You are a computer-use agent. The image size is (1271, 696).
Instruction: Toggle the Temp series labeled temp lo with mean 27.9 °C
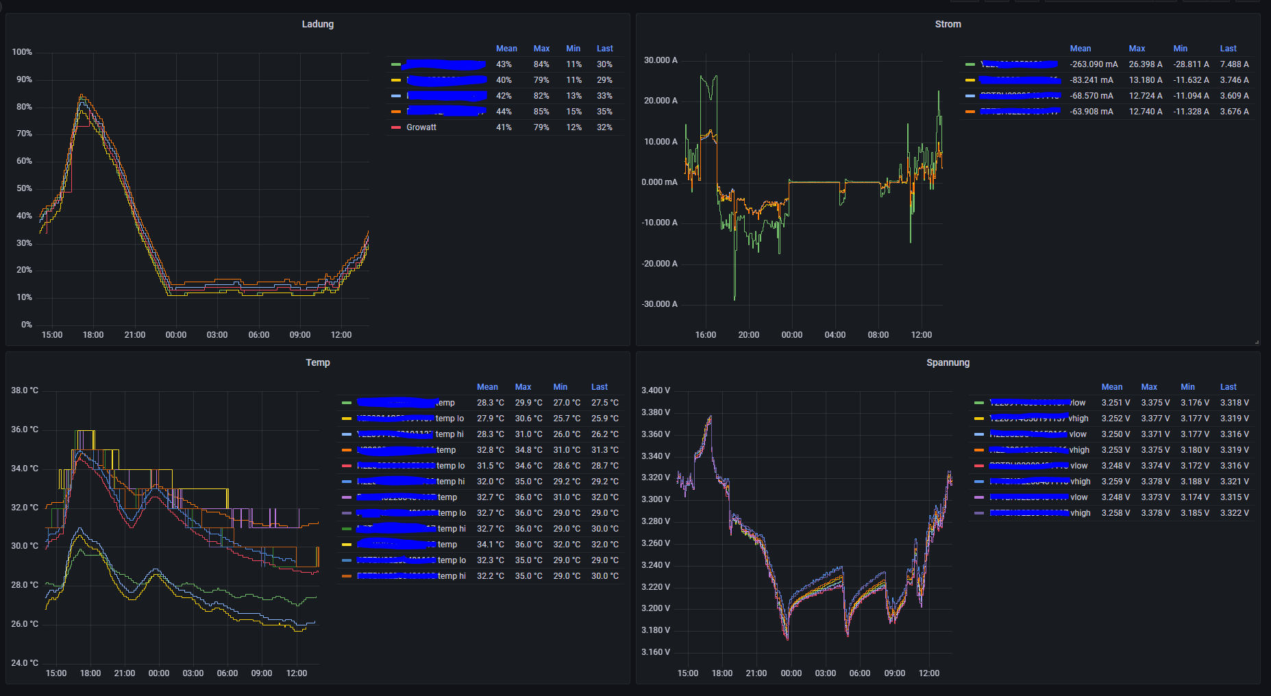click(x=410, y=419)
